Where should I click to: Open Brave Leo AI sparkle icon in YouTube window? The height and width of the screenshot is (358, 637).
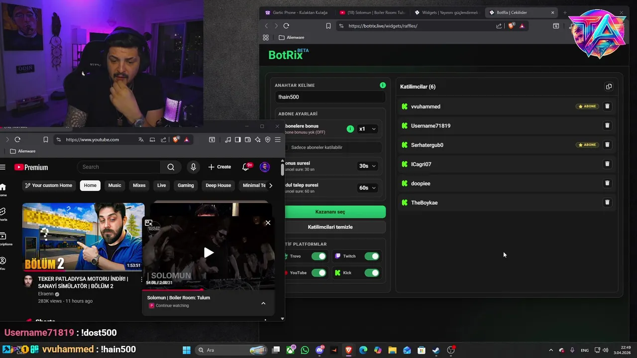point(258,140)
